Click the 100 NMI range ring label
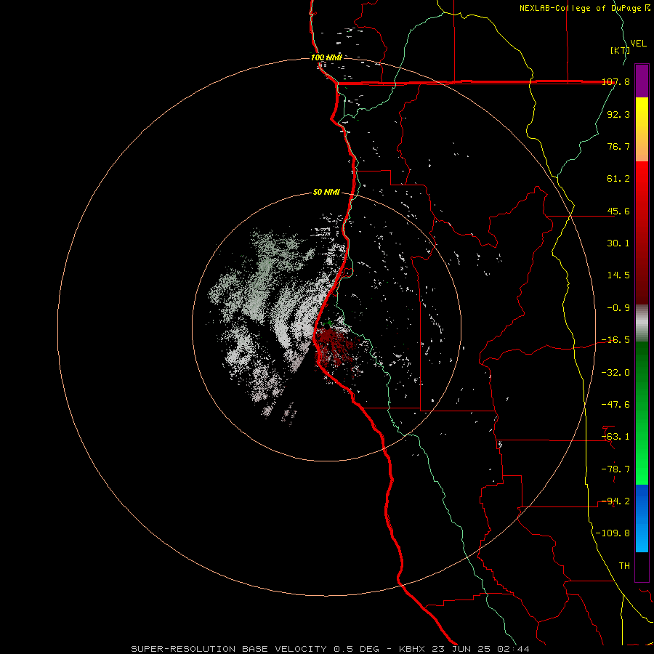This screenshot has width=654, height=654. 326,57
